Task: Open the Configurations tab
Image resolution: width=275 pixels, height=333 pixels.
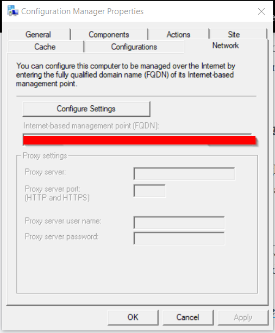Action: coord(134,47)
